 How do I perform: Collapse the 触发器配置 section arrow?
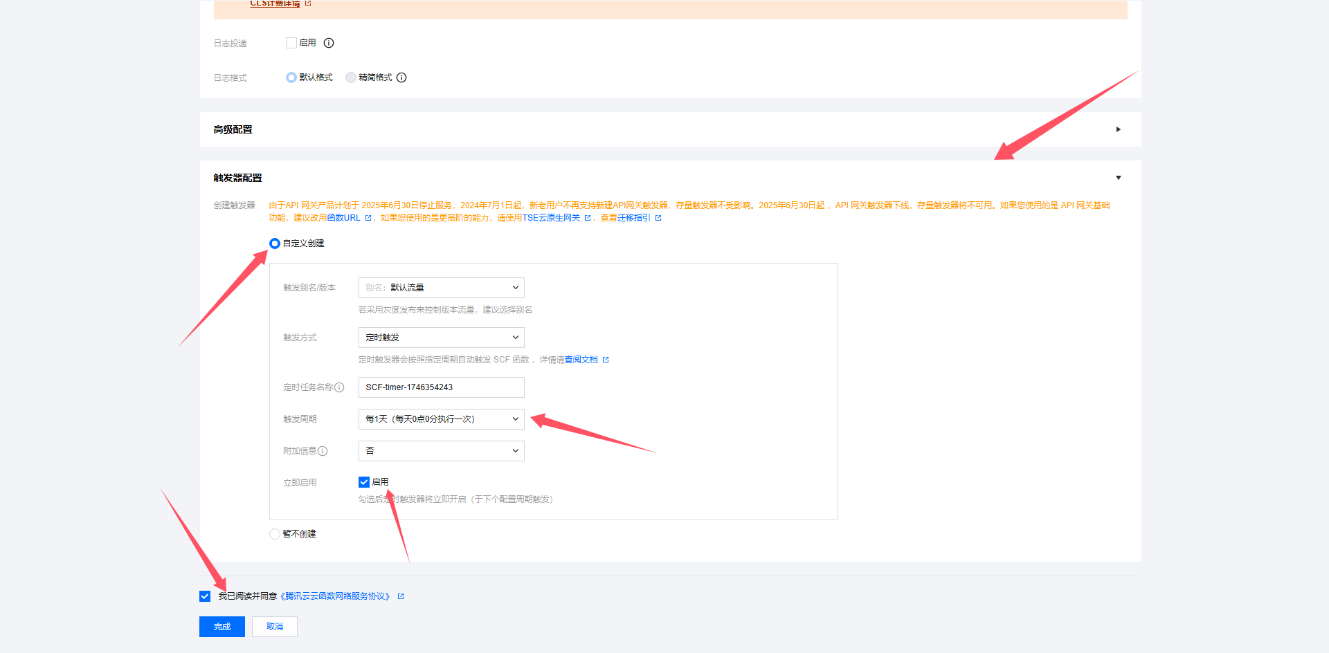1118,178
